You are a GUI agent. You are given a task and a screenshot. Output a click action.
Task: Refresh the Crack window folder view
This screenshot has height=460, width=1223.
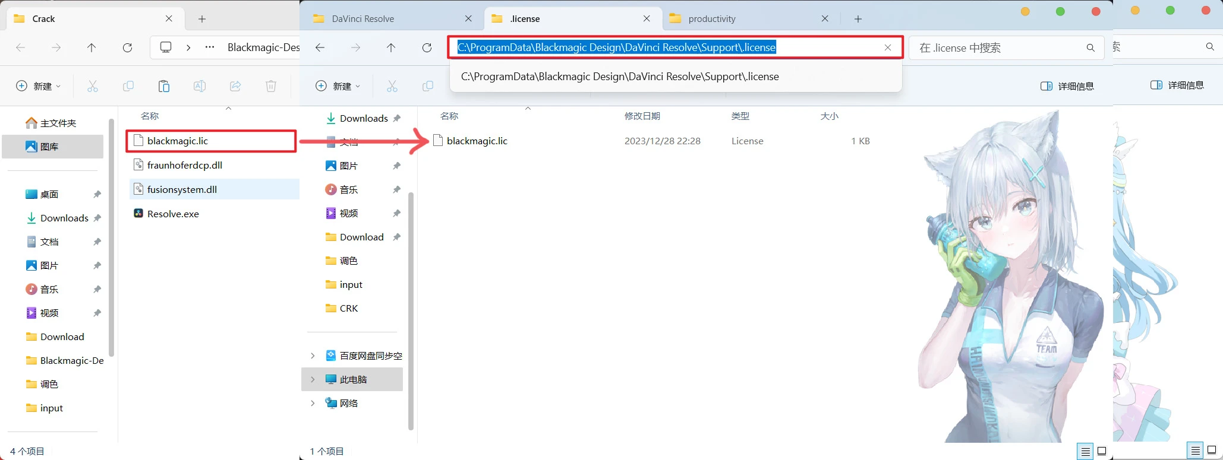(127, 47)
